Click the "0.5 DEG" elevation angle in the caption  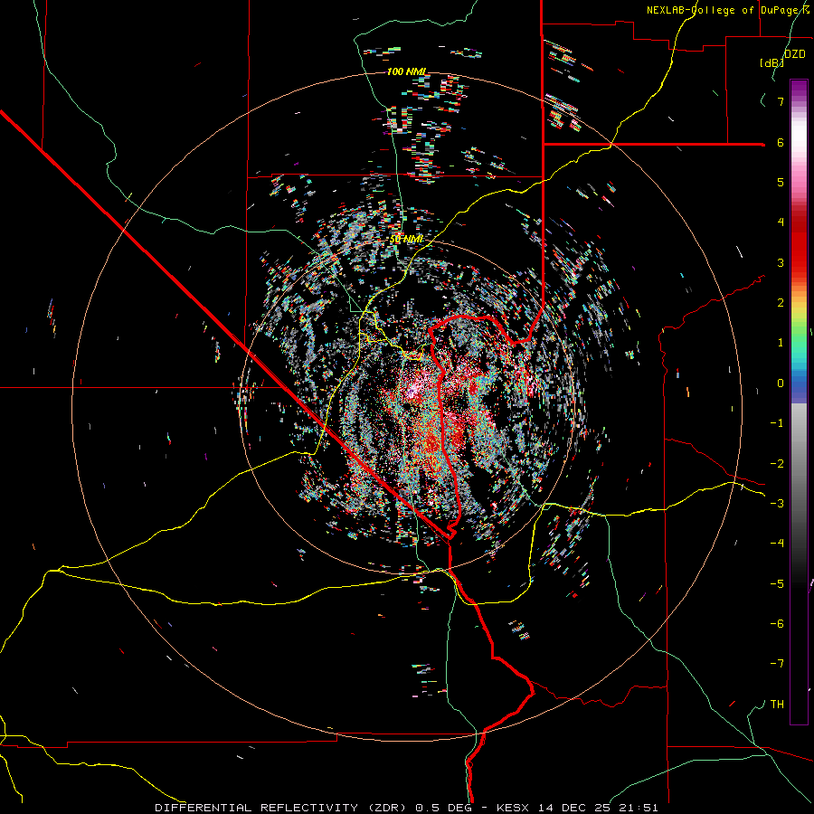(x=443, y=808)
